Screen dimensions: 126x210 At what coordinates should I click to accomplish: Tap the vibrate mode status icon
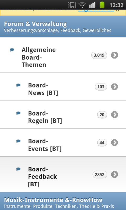(x=72, y=5)
